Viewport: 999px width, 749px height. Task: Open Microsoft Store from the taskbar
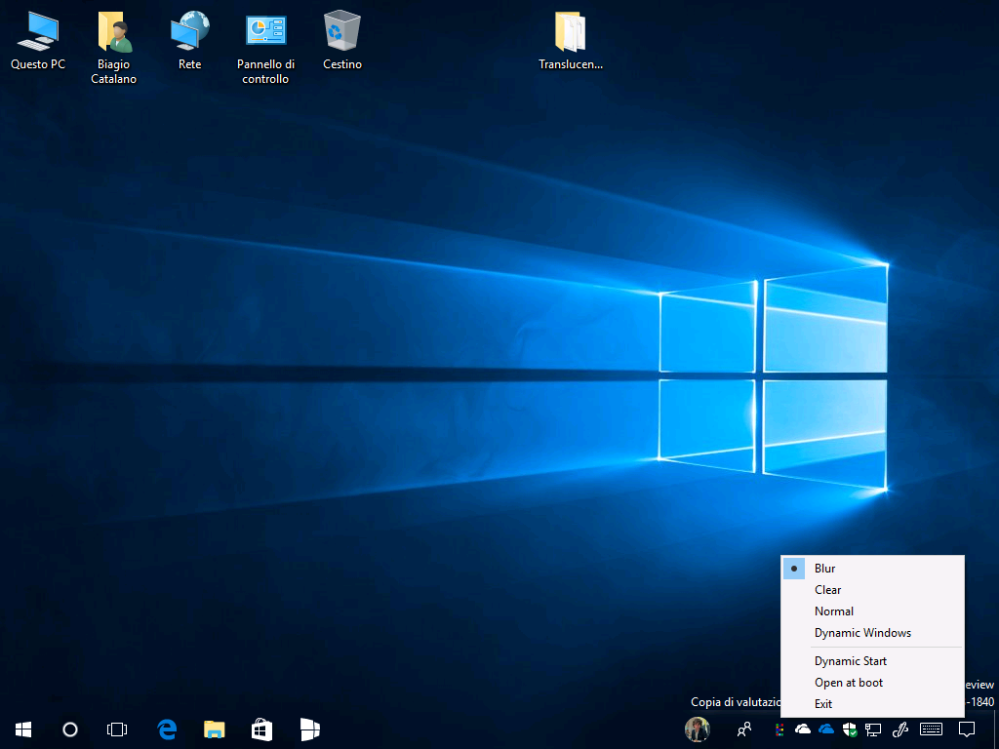click(261, 729)
